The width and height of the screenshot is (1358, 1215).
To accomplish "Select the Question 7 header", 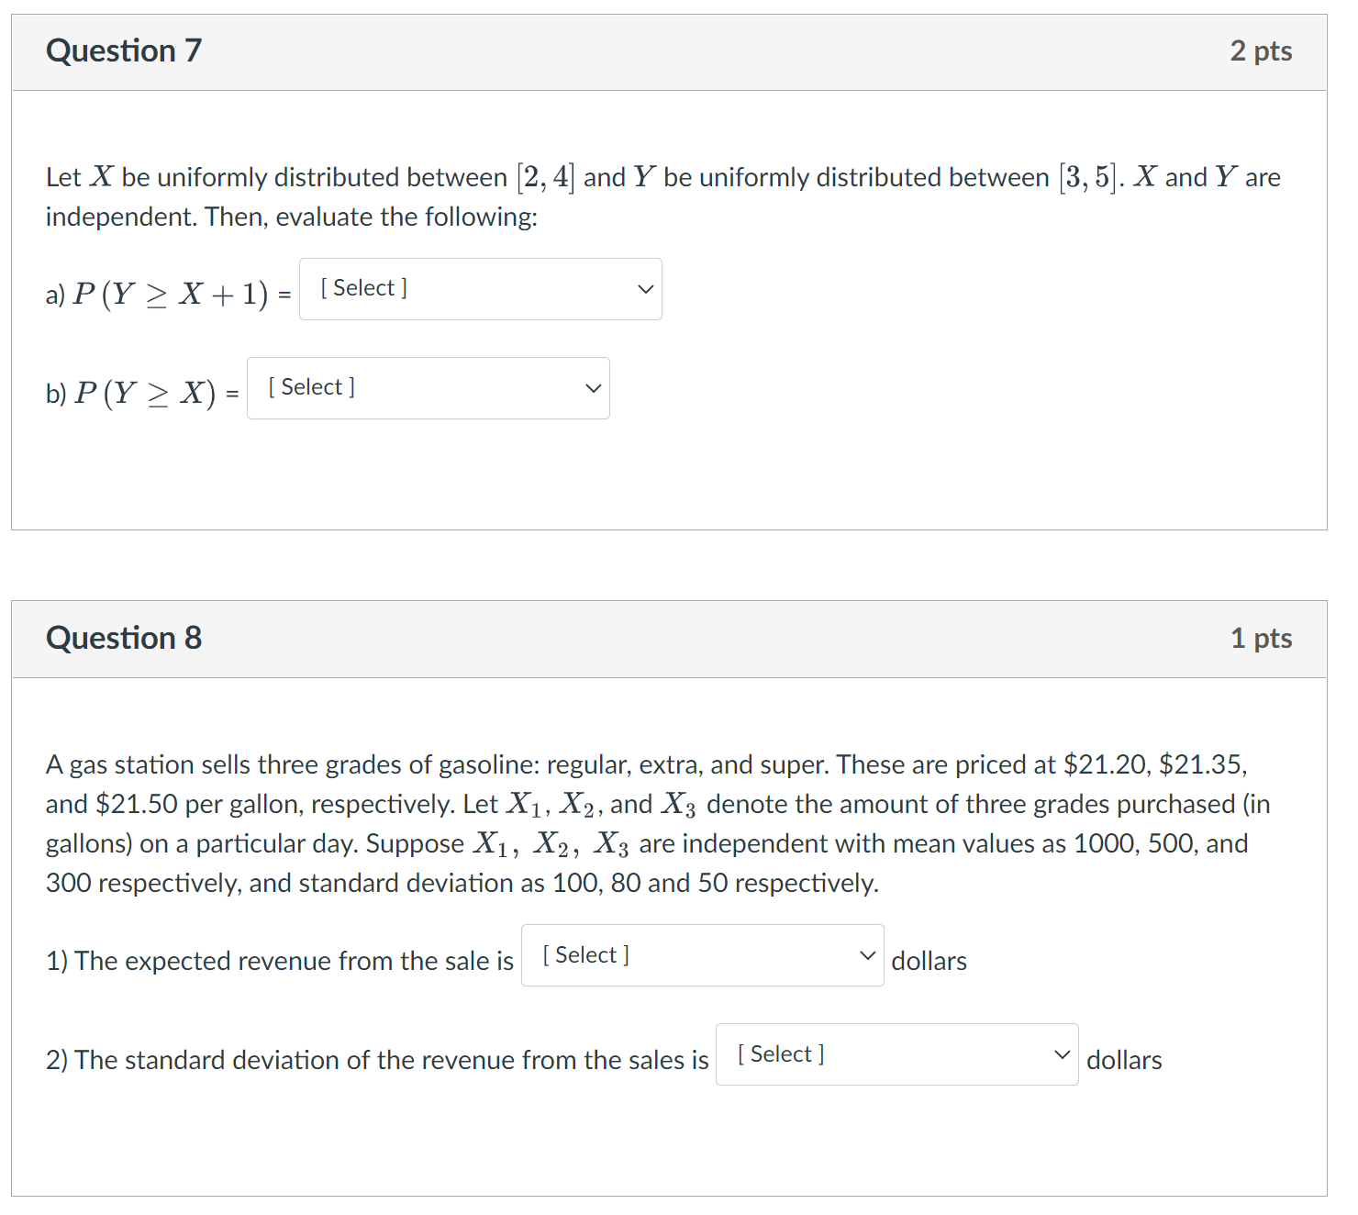I will pyautogui.click(x=123, y=50).
